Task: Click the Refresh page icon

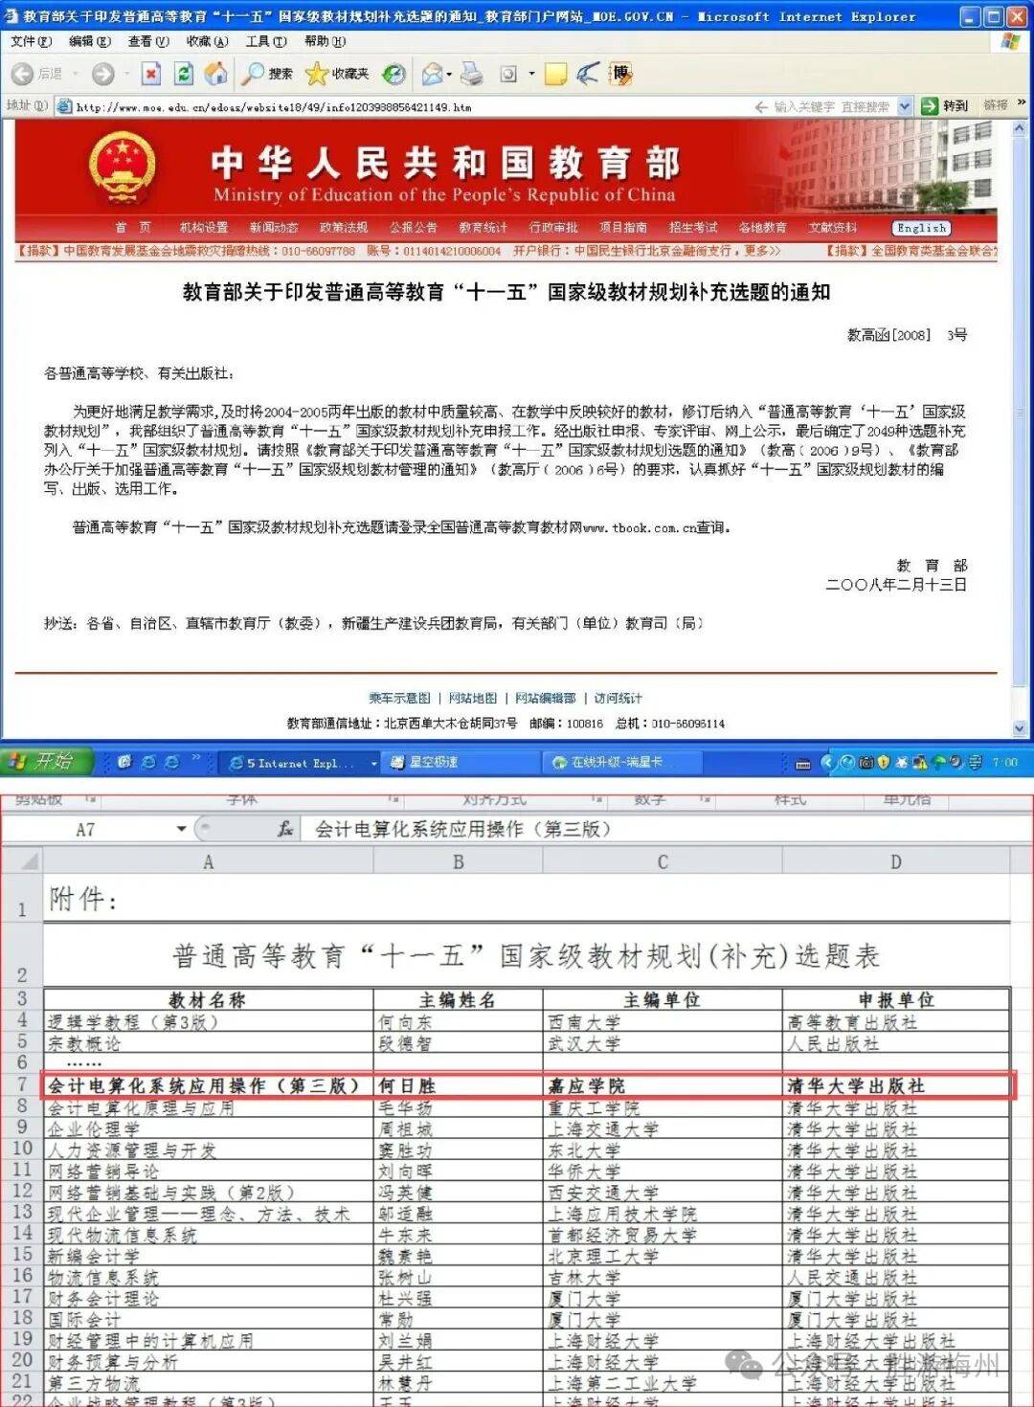Action: pyautogui.click(x=184, y=74)
